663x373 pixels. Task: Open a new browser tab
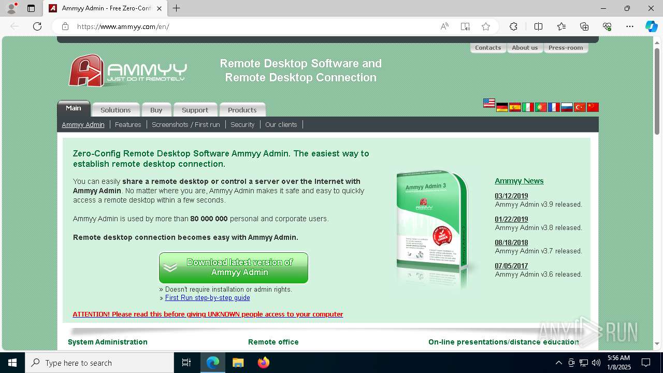pyautogui.click(x=177, y=8)
